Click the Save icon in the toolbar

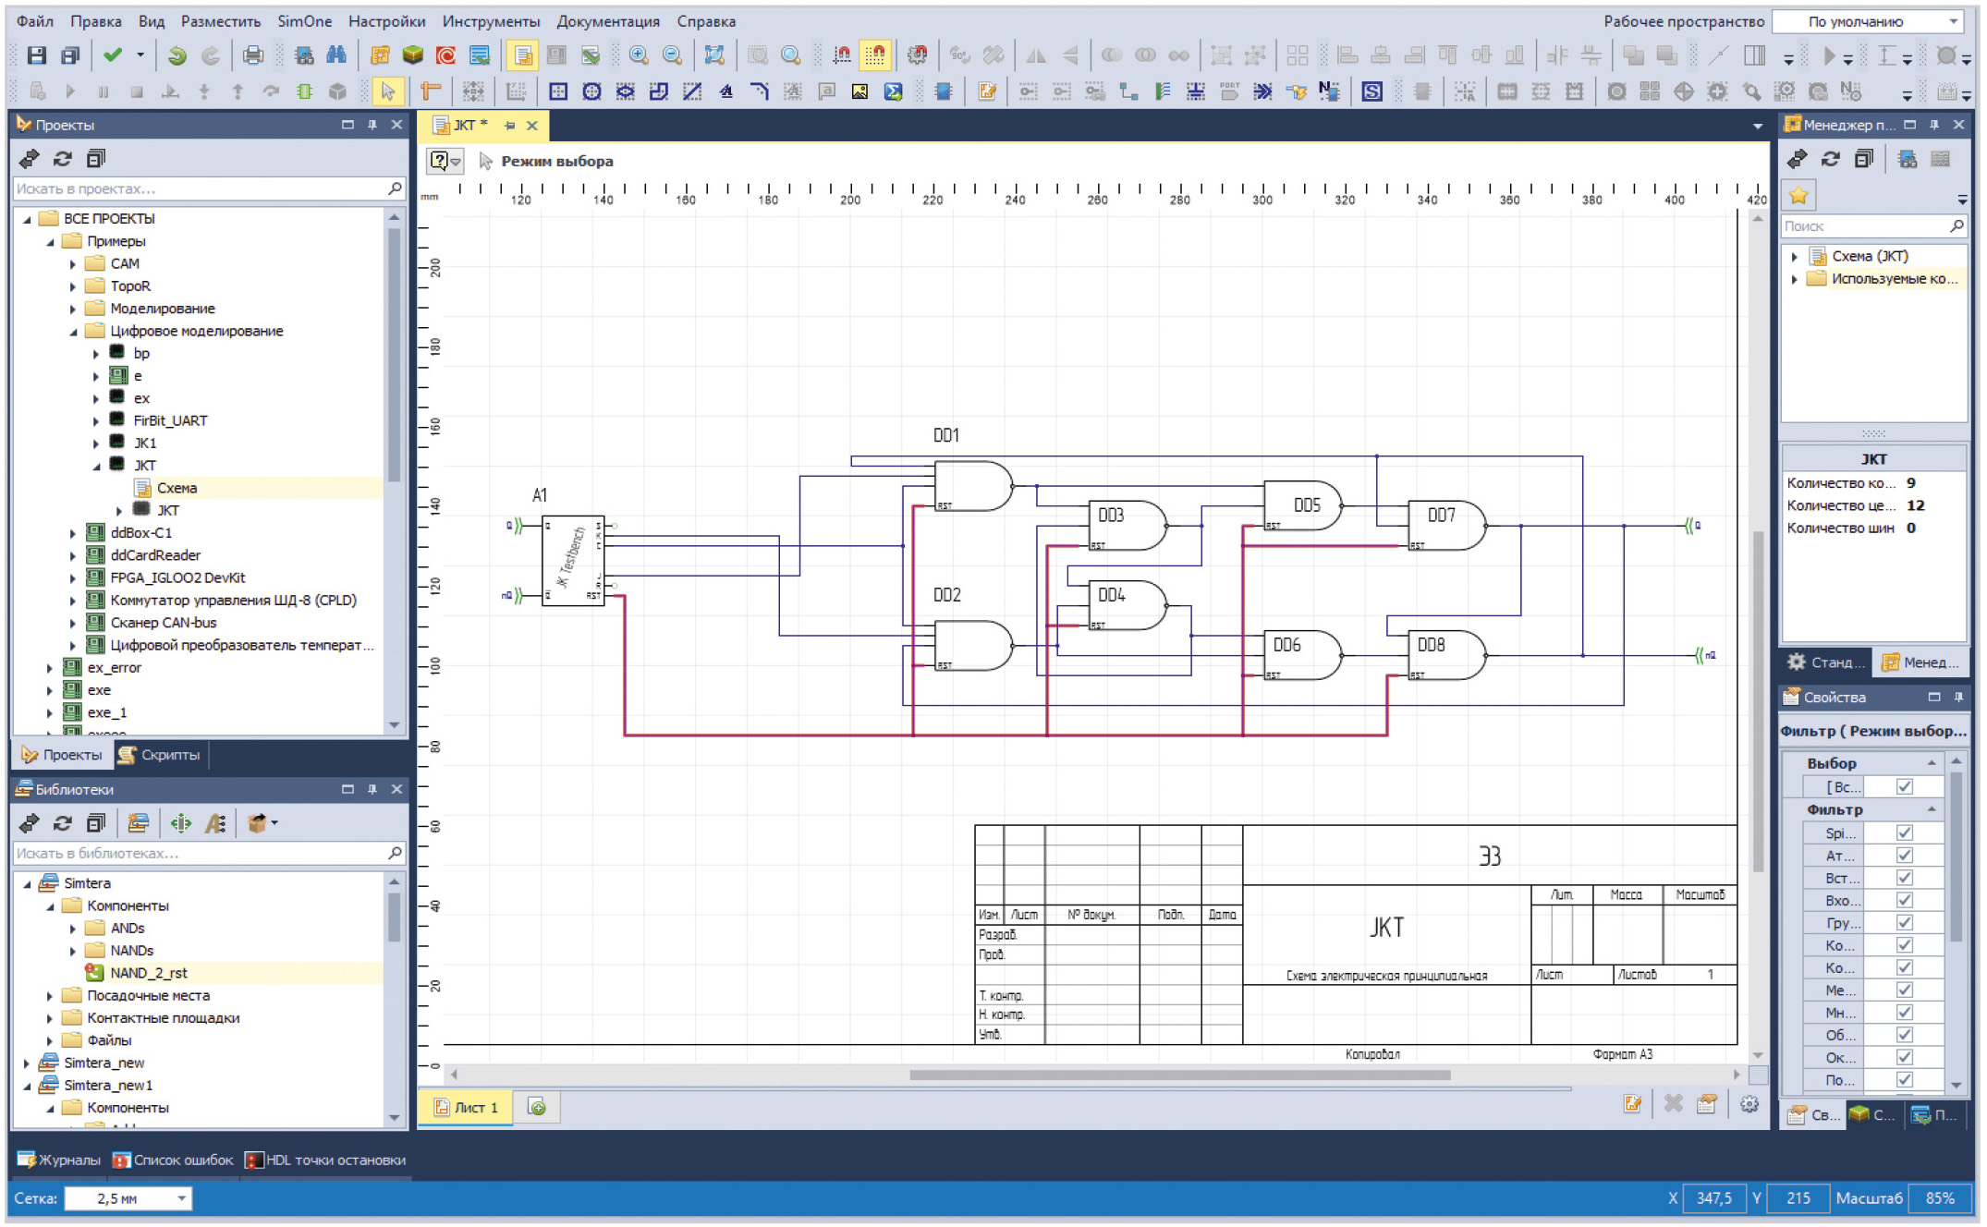point(36,55)
